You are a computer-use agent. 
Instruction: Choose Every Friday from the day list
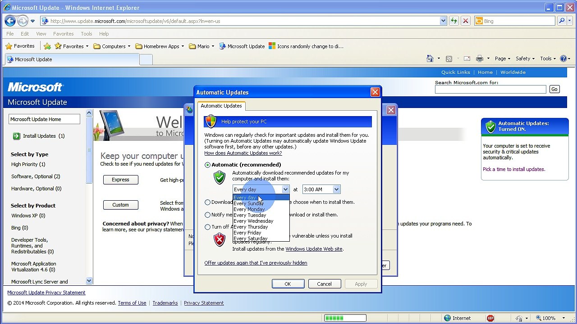[261, 233]
